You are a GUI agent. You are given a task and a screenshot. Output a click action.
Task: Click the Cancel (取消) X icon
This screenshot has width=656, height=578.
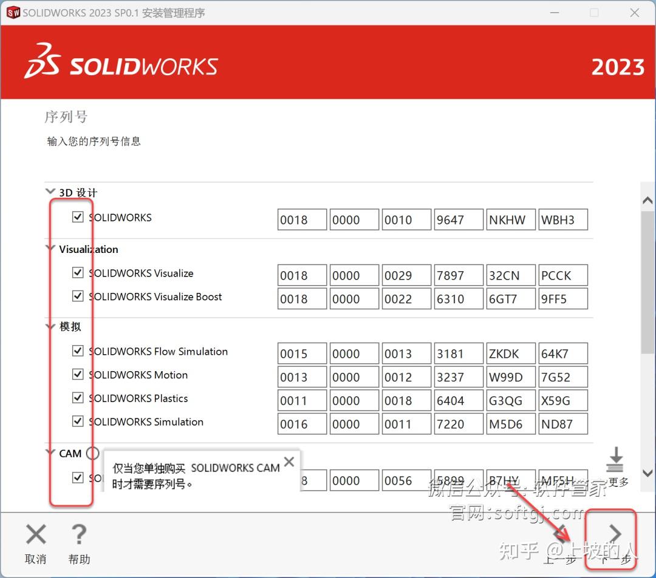click(35, 535)
